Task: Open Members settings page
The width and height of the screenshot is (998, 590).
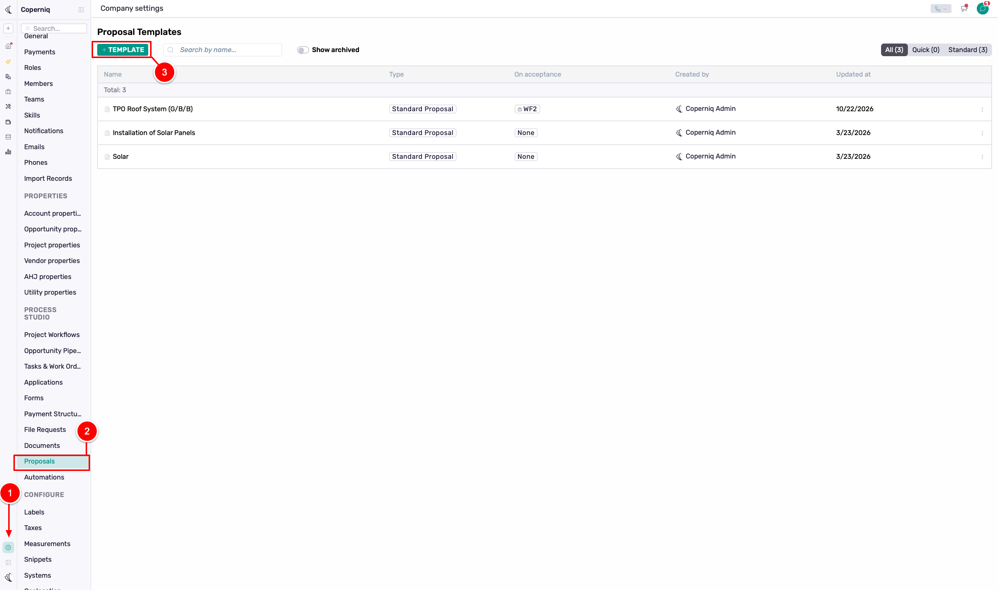Action: click(x=38, y=83)
